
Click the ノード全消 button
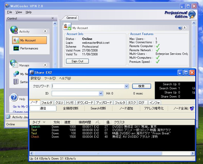pyautogui.click(x=178, y=108)
